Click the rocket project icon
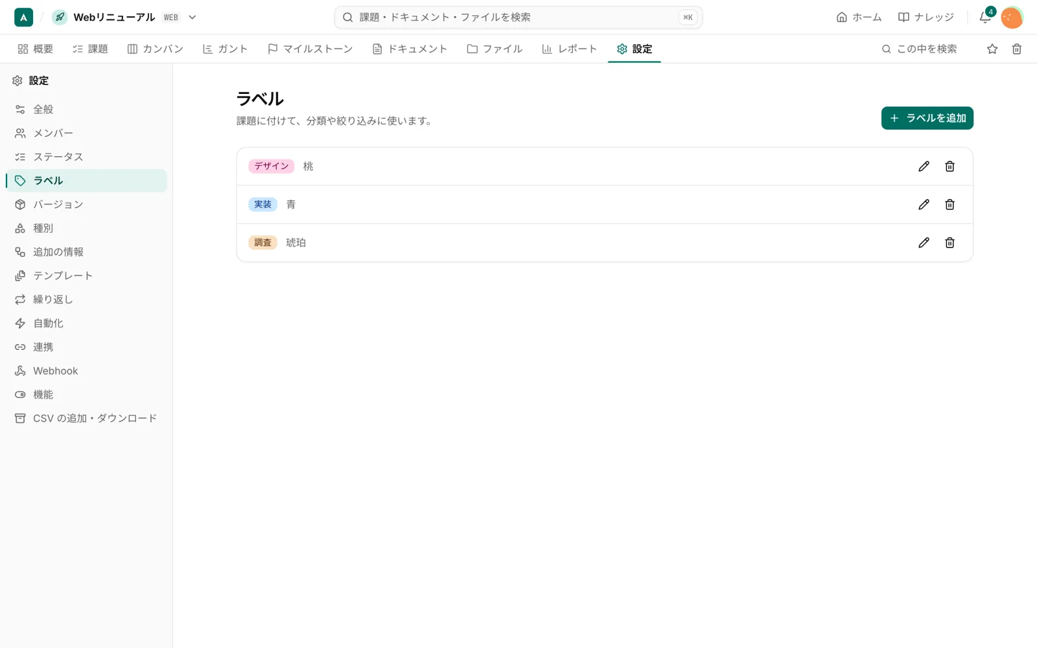This screenshot has height=648, width=1037. click(x=60, y=17)
